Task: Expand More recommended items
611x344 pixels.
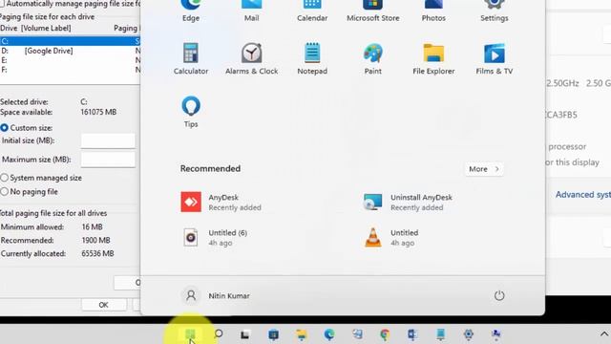Action: pyautogui.click(x=484, y=169)
